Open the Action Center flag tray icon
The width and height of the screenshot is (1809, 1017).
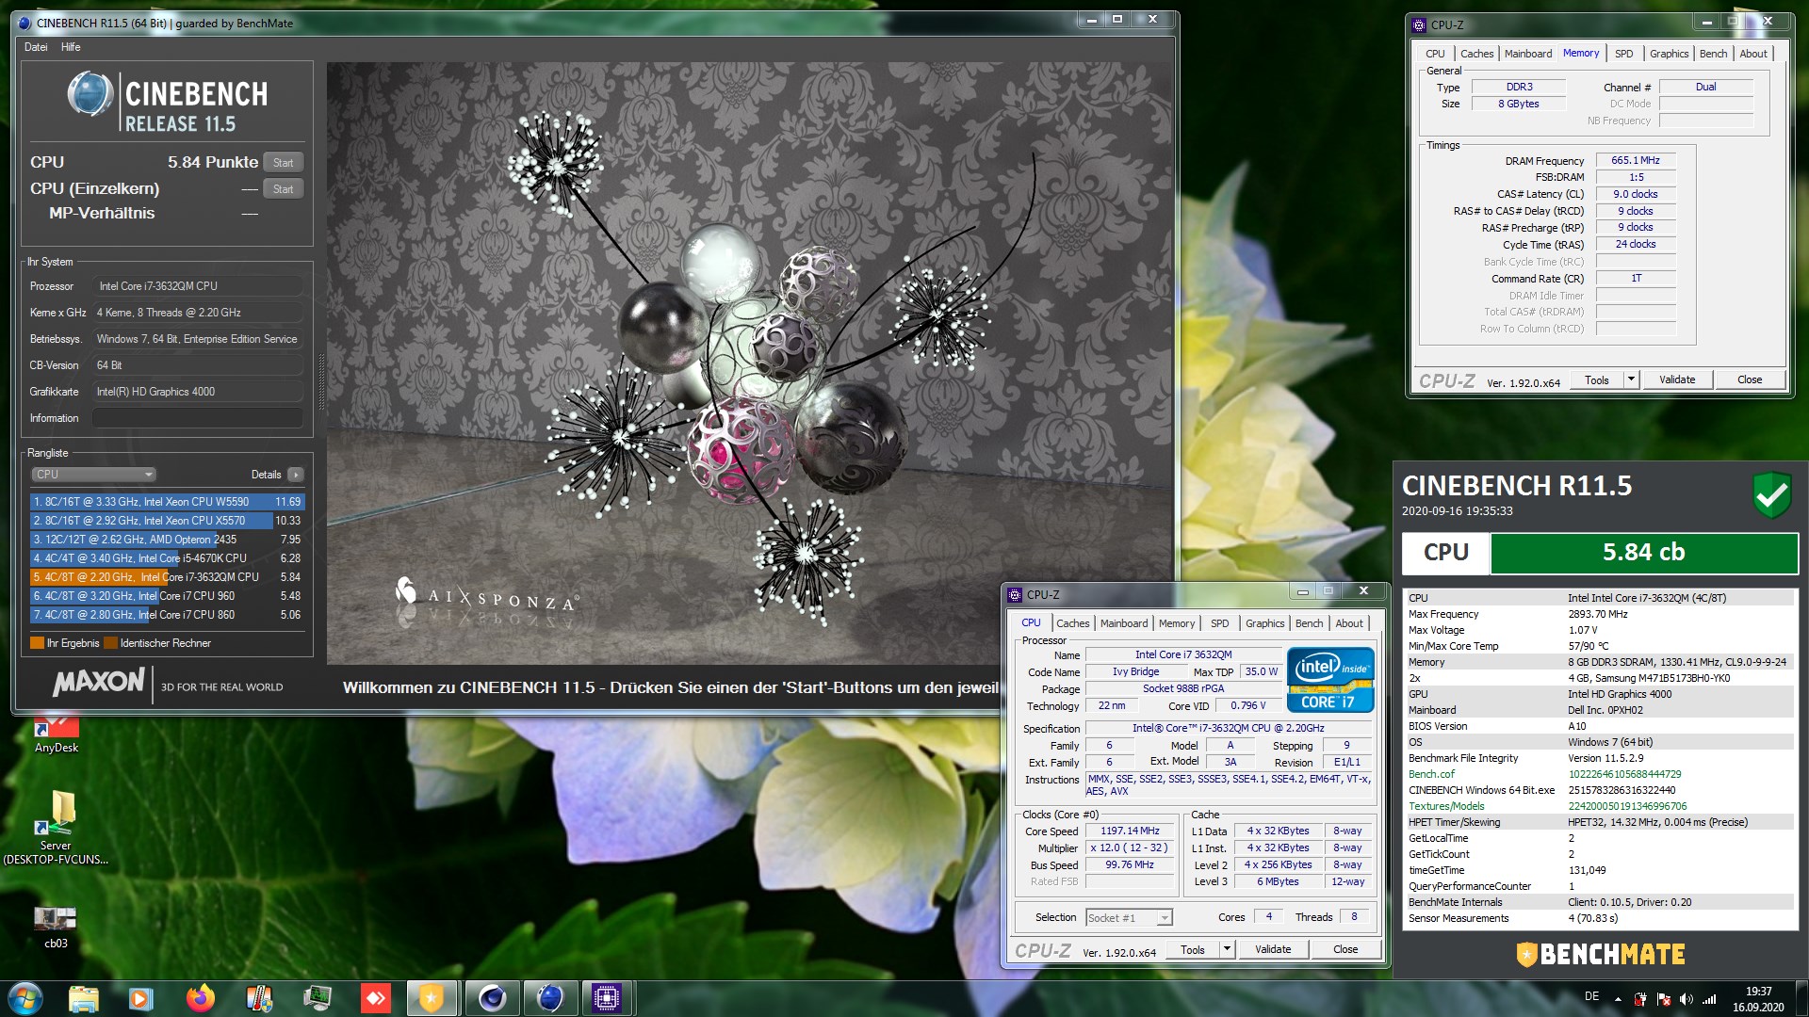(1664, 999)
